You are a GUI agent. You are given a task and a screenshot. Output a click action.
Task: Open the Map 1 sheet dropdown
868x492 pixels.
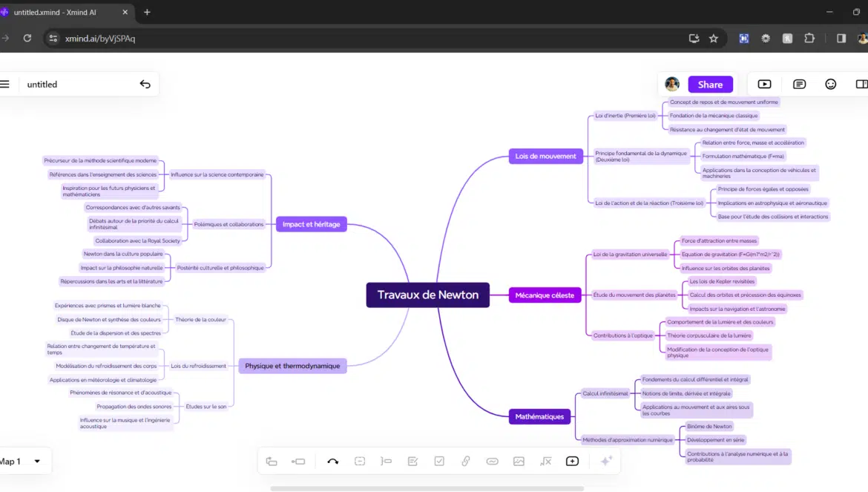(x=22, y=461)
